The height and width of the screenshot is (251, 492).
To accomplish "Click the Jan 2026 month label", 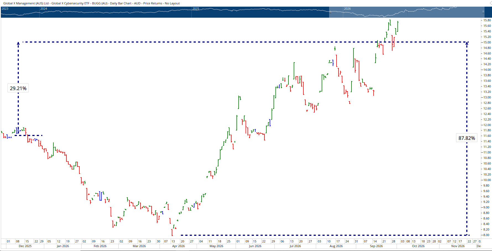I will 63,246.
